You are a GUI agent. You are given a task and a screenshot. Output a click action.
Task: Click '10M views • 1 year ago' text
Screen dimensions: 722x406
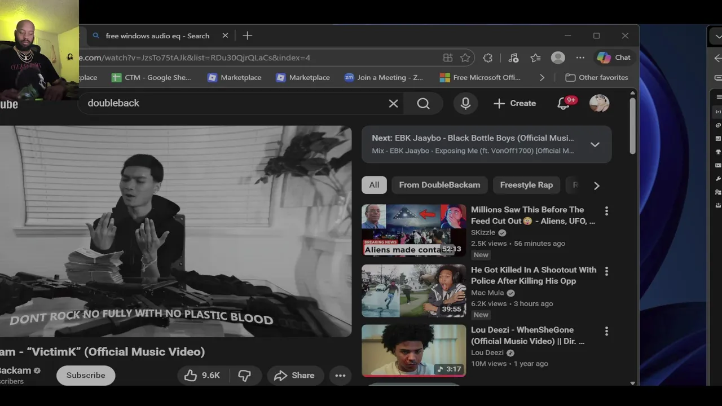pyautogui.click(x=509, y=364)
